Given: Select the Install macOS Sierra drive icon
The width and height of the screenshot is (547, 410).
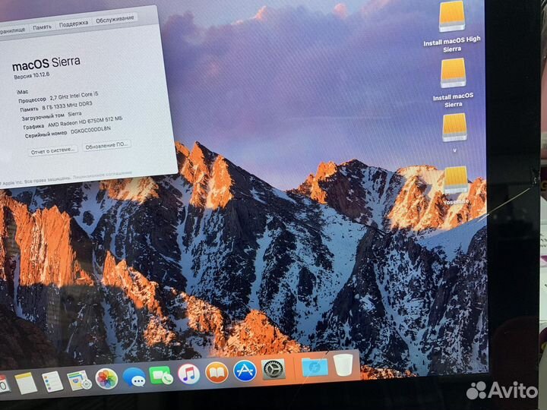Looking at the screenshot, I should point(453,73).
